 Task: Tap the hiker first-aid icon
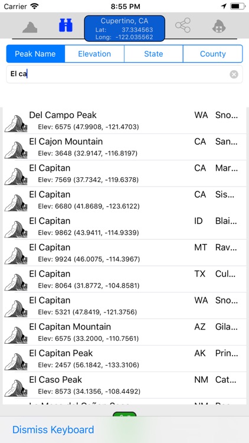(219, 26)
